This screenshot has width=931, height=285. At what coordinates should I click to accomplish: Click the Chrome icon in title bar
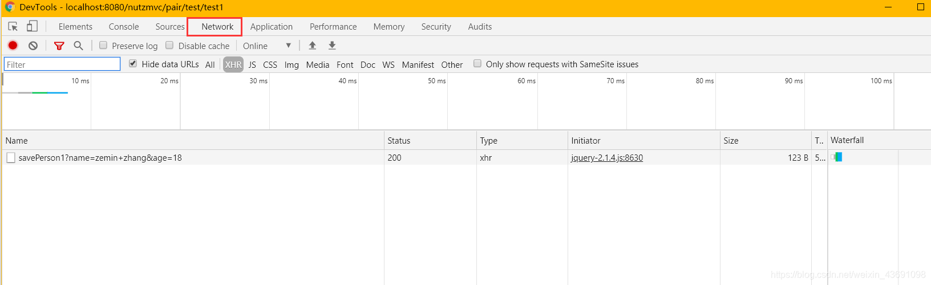tap(10, 7)
